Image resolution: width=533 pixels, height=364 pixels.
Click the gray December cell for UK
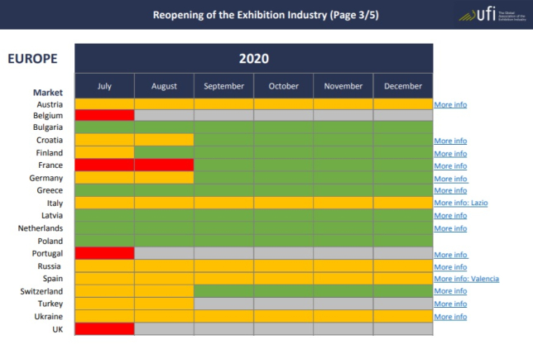coord(402,328)
